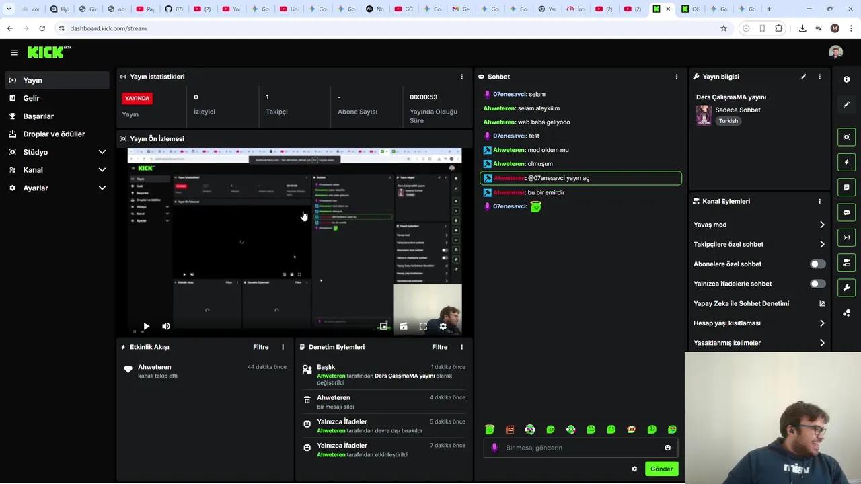Click the chat message input field
The image size is (861, 484).
(581, 448)
